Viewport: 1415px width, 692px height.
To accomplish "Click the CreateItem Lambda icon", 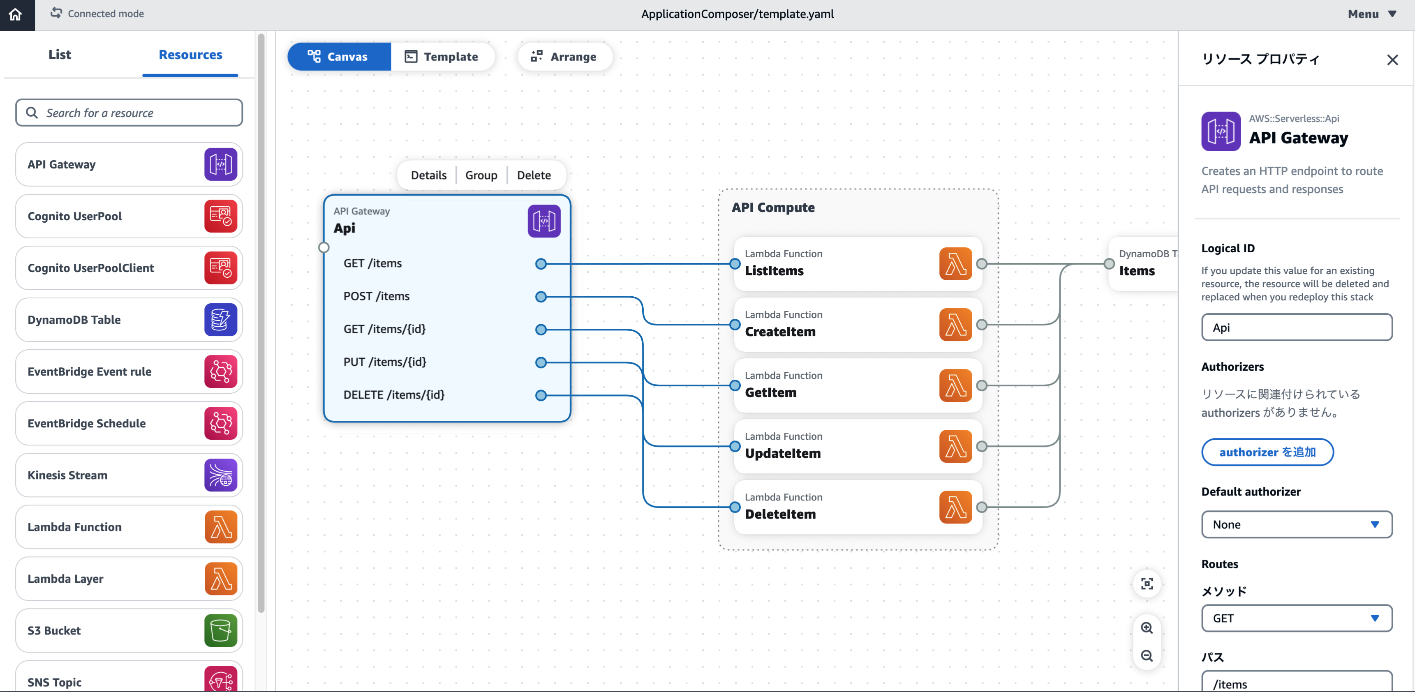I will coord(955,325).
